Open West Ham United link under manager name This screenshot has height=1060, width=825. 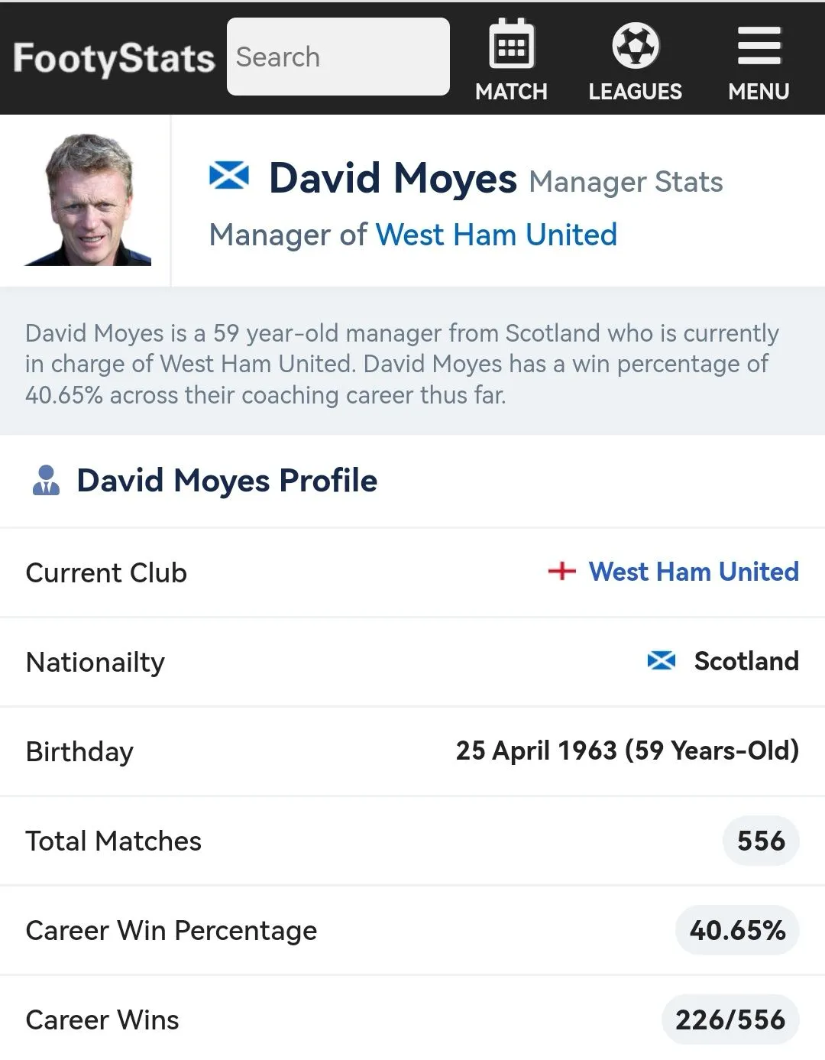(496, 235)
